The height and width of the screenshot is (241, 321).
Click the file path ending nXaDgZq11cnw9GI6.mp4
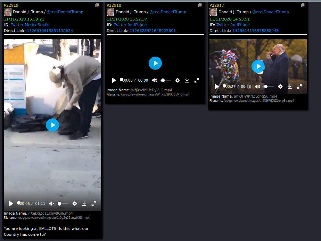click(54, 218)
